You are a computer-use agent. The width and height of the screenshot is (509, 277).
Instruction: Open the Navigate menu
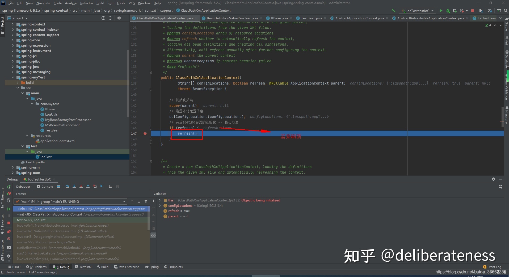point(43,3)
